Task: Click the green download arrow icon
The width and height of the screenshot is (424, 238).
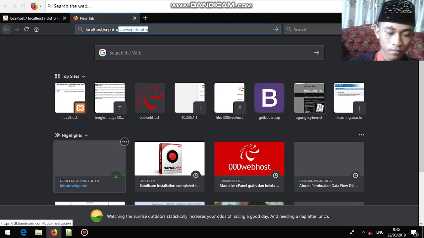Action: (x=116, y=176)
